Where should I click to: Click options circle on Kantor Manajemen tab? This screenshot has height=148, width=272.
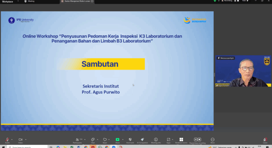click(92, 1)
